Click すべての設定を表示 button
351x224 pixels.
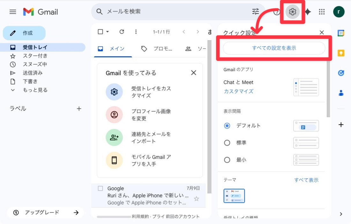point(274,48)
